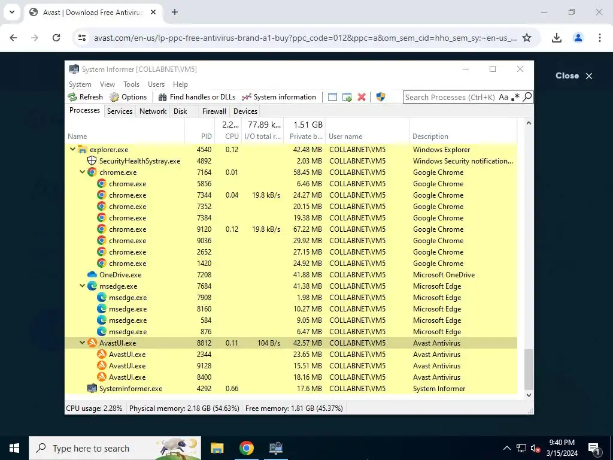Viewport: 613px width, 460px height.
Task: Open a new Chrome tab
Action: point(175,12)
